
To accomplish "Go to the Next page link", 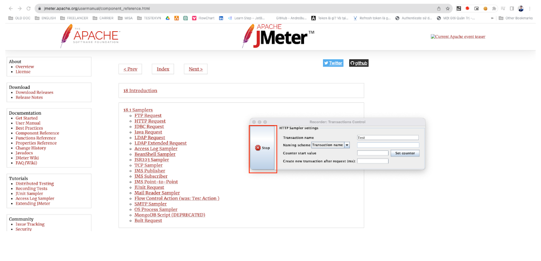I will pos(196,69).
